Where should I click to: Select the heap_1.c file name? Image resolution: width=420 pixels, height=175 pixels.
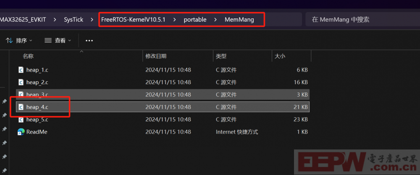37,70
